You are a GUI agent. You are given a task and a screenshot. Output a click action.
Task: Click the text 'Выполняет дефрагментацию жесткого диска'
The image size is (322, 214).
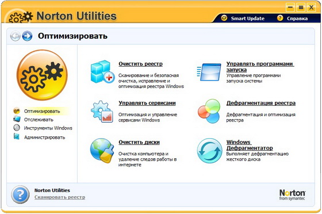coord(258,156)
